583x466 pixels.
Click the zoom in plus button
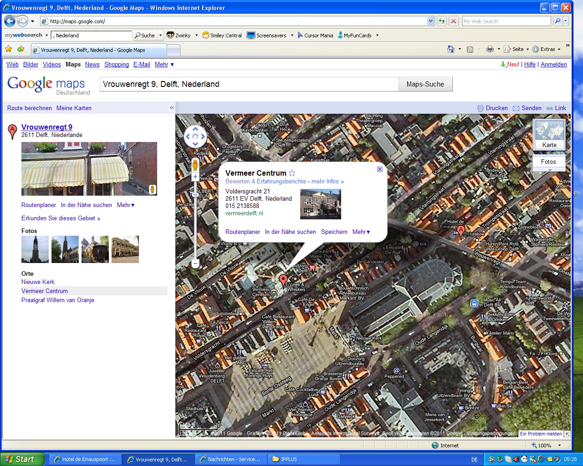point(195,177)
